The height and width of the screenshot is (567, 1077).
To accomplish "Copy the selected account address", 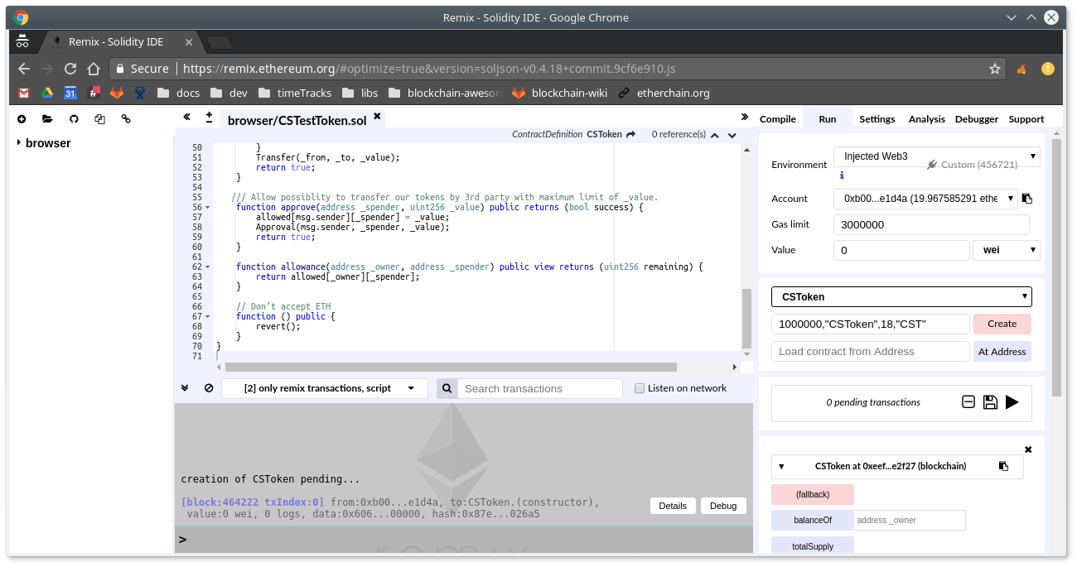I will click(1027, 199).
